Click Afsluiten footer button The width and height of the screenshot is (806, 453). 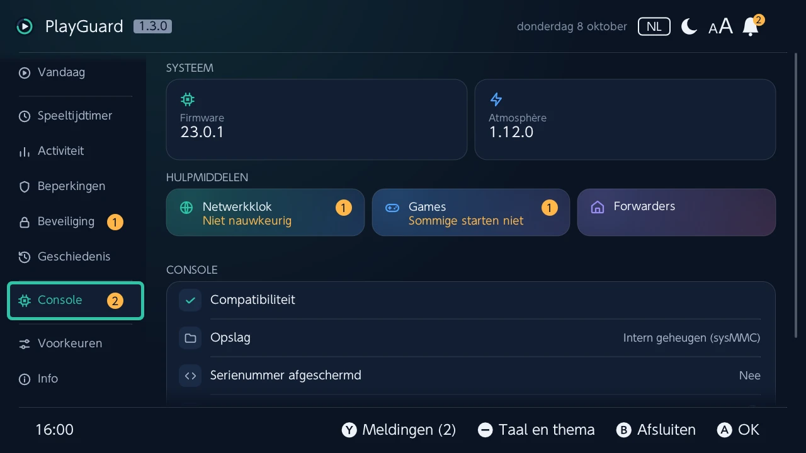656,430
